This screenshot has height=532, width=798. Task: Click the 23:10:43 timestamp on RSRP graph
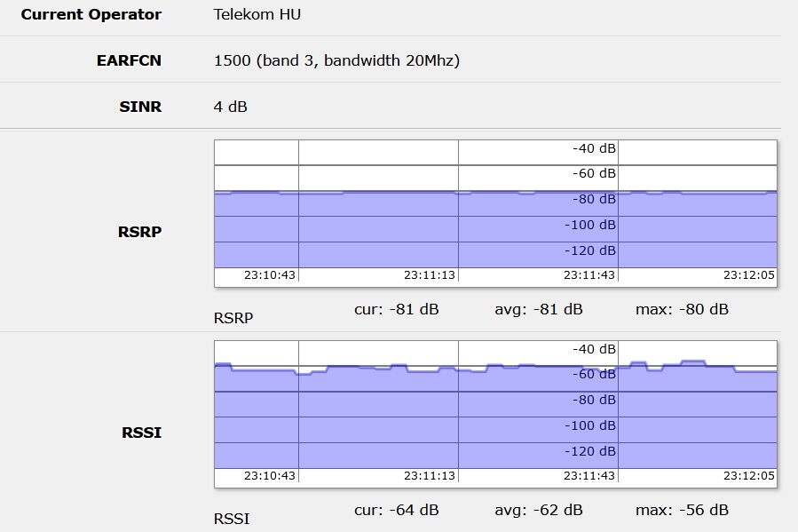click(270, 275)
